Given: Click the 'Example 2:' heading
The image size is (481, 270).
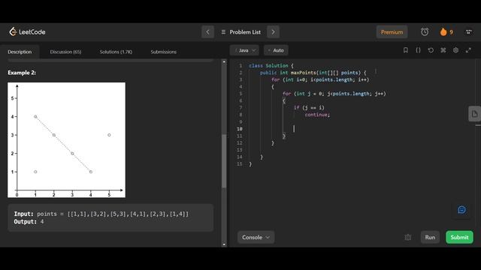Looking at the screenshot, I should (22, 73).
